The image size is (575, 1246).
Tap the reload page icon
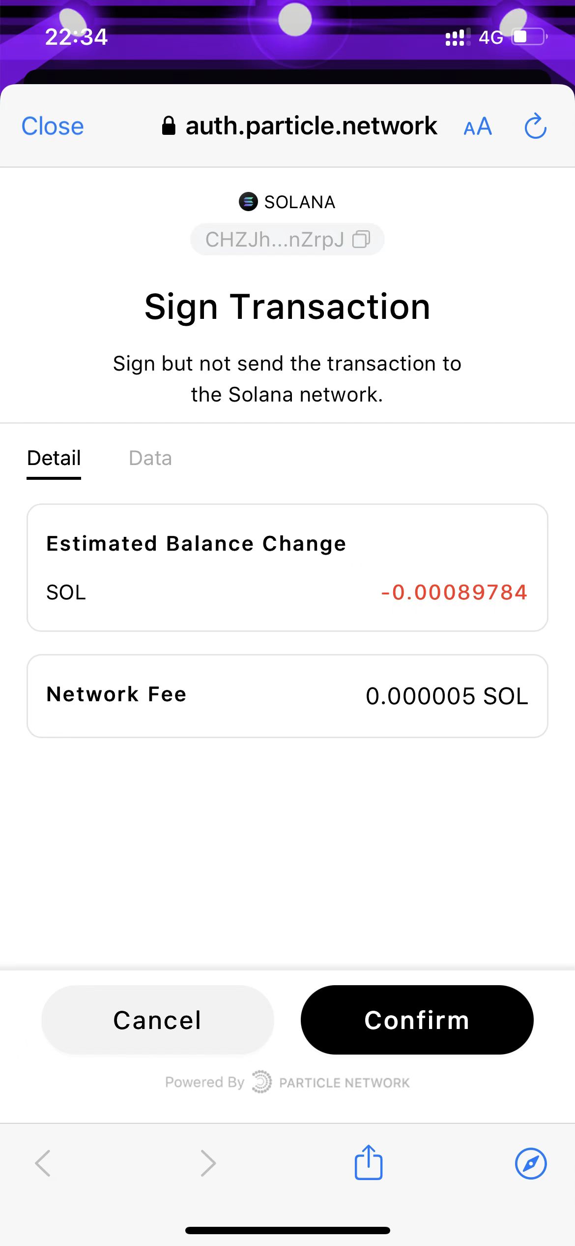click(535, 126)
